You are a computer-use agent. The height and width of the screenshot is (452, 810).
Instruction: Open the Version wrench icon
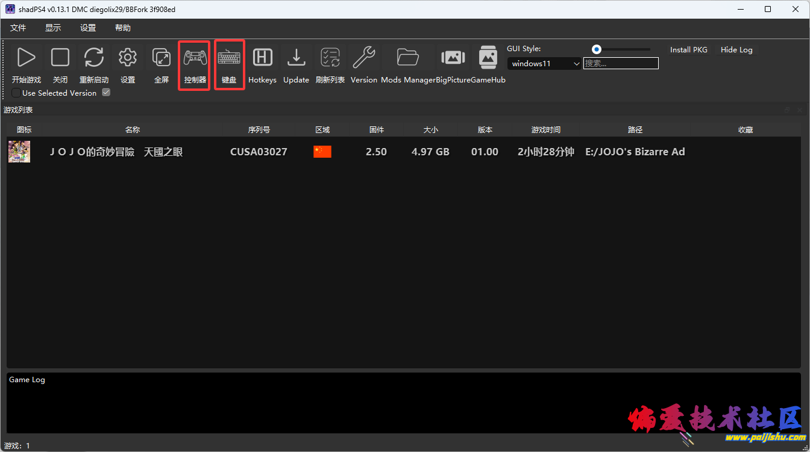point(364,58)
